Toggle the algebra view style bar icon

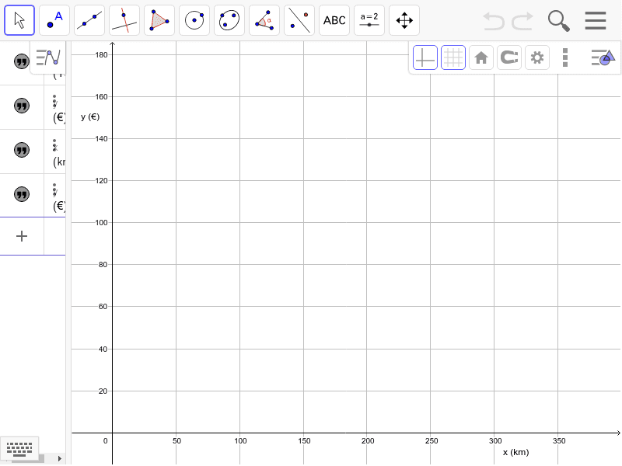(x=48, y=57)
